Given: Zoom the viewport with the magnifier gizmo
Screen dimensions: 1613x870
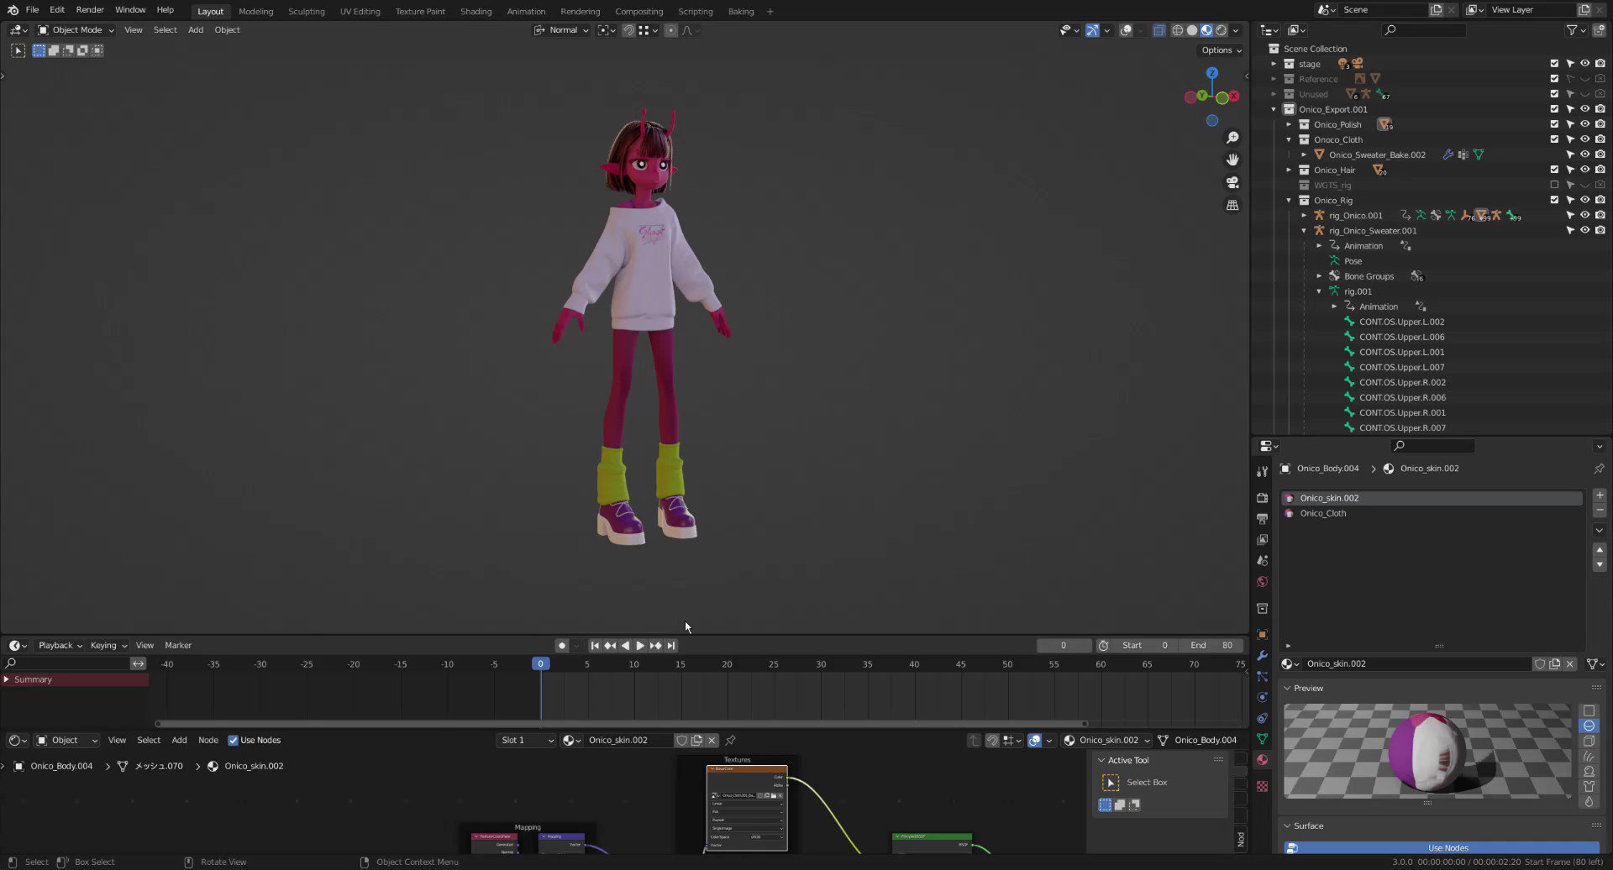Looking at the screenshot, I should pyautogui.click(x=1232, y=138).
